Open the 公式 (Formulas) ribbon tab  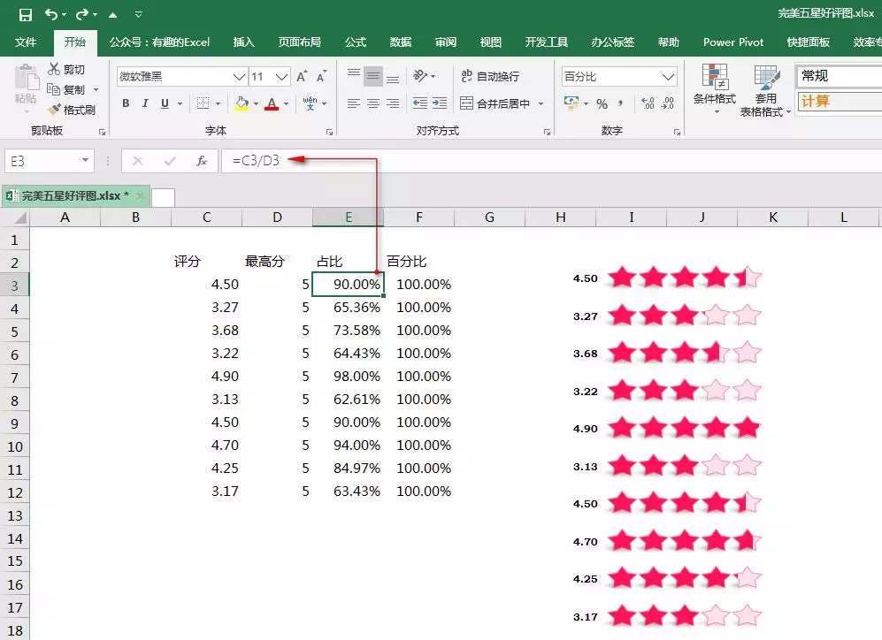pos(356,42)
